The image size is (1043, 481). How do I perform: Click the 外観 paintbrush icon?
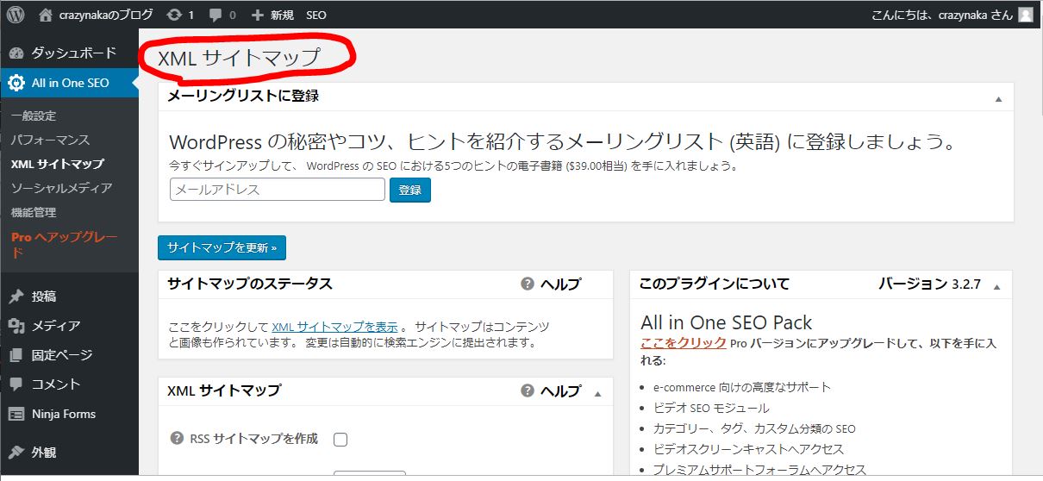pyautogui.click(x=16, y=452)
